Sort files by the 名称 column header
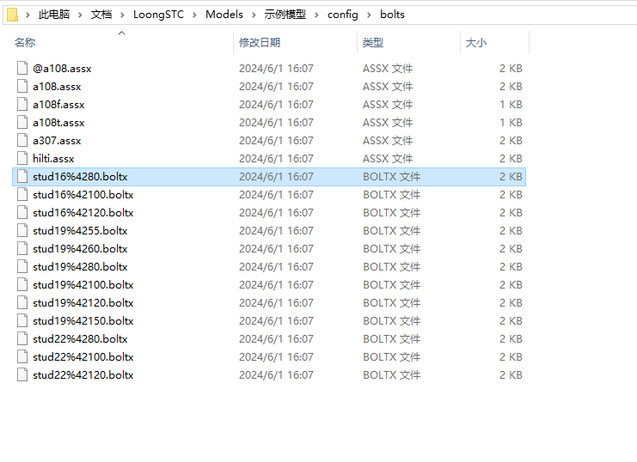 [25, 43]
